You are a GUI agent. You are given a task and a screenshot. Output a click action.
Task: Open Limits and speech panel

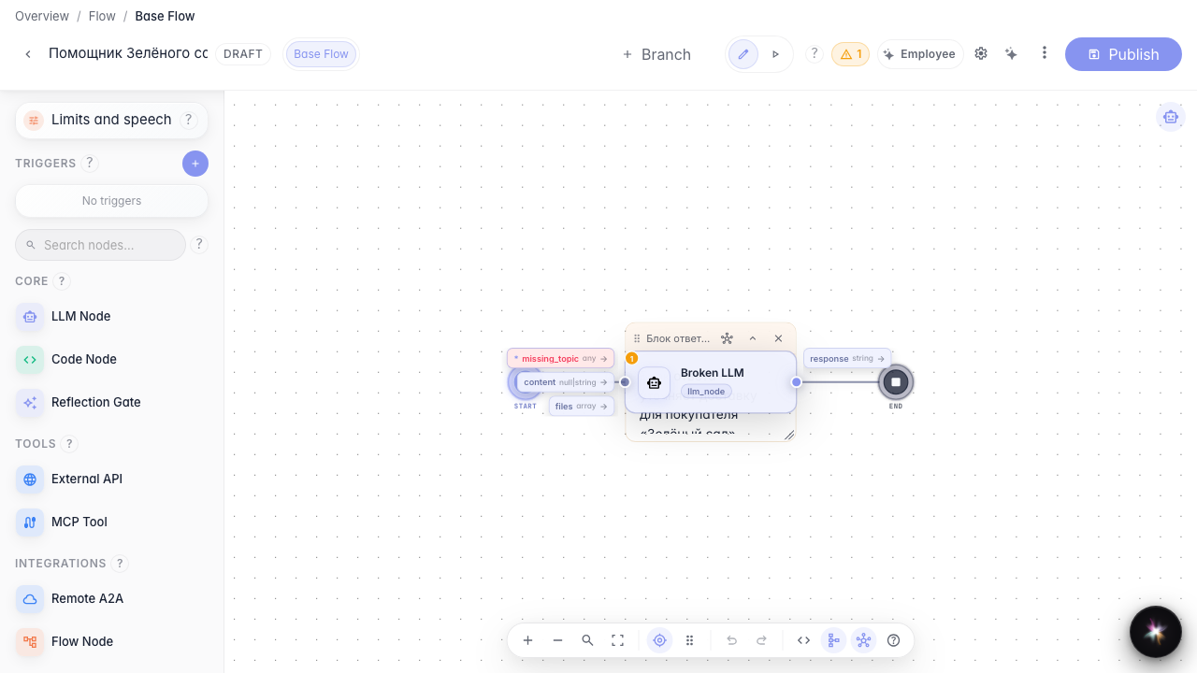[111, 120]
